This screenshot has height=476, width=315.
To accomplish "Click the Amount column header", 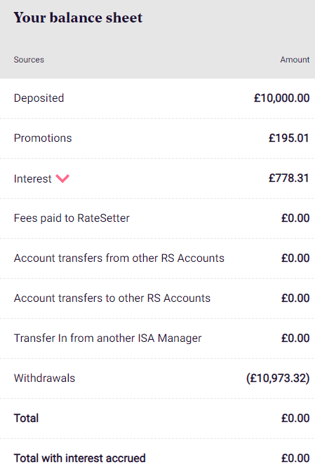I will pyautogui.click(x=295, y=60).
